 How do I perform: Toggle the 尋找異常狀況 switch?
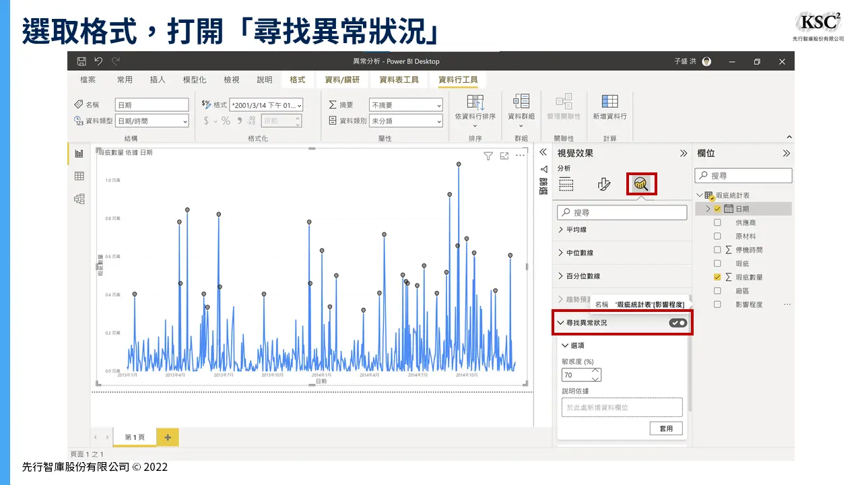point(677,323)
